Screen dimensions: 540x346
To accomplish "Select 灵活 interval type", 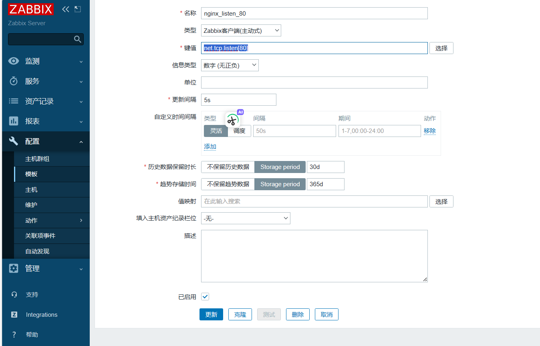I will 216,131.
